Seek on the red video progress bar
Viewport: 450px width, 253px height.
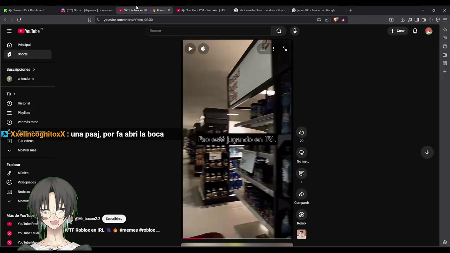click(x=237, y=238)
